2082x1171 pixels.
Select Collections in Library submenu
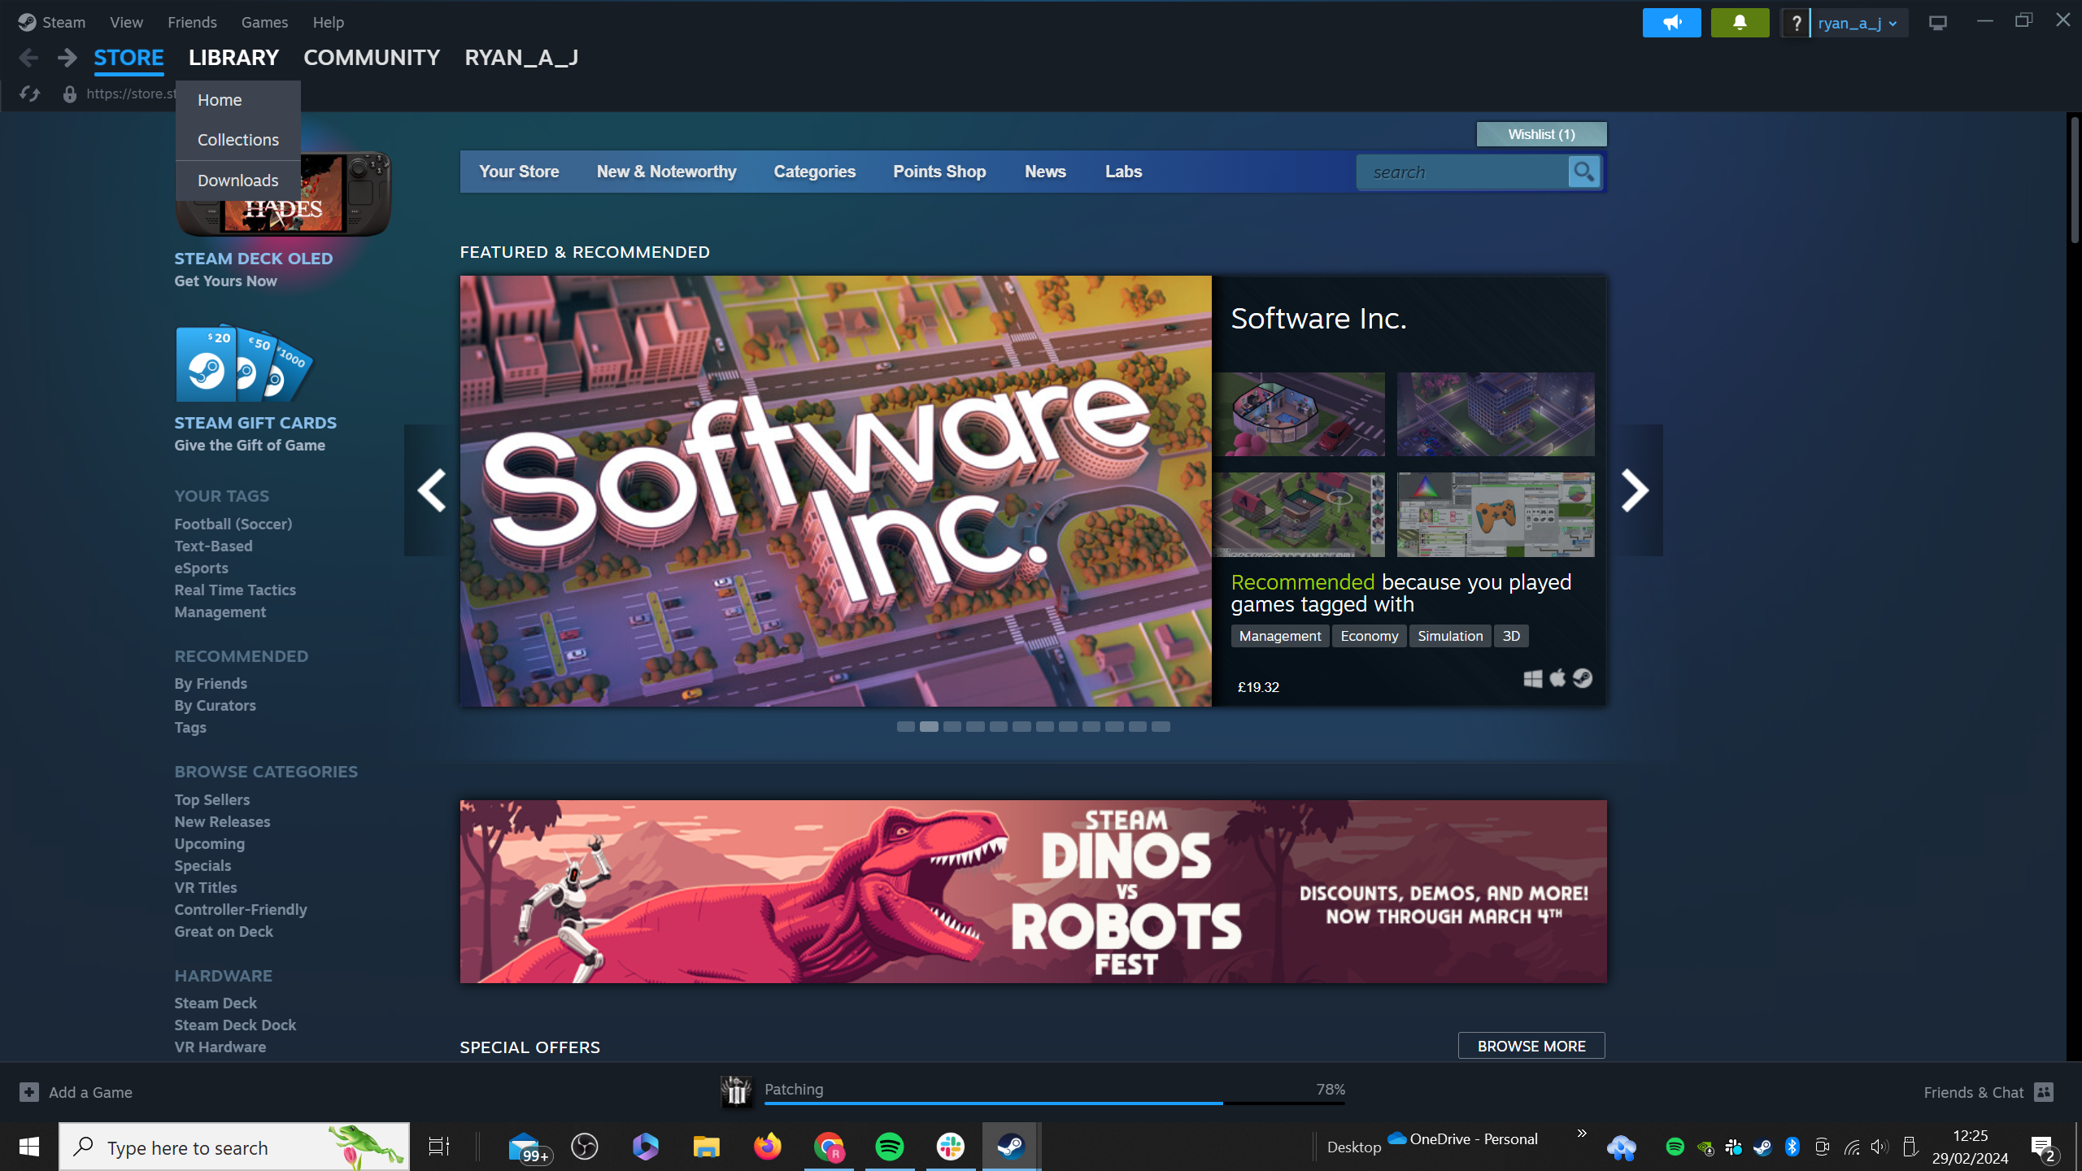[237, 140]
